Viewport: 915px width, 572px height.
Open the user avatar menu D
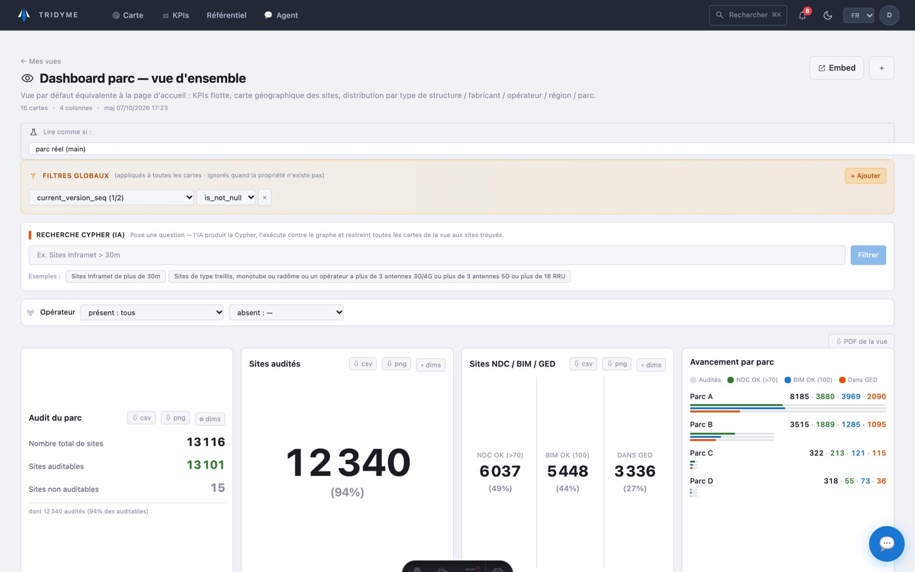click(x=889, y=15)
